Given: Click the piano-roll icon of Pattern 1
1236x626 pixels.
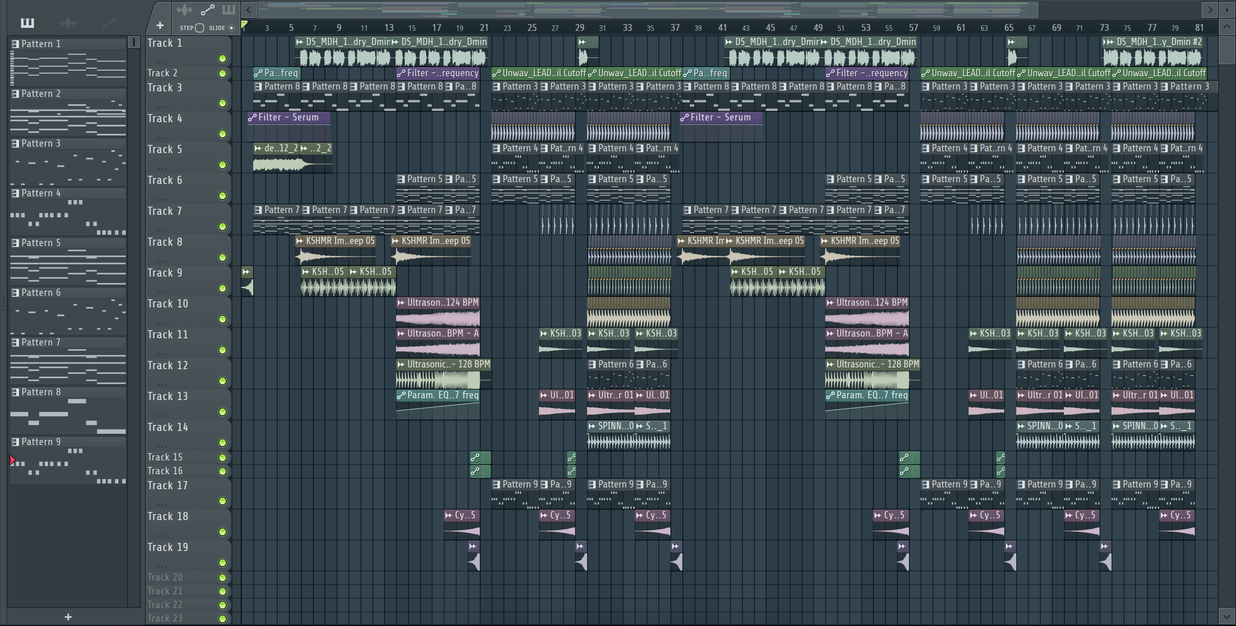Looking at the screenshot, I should pos(15,44).
